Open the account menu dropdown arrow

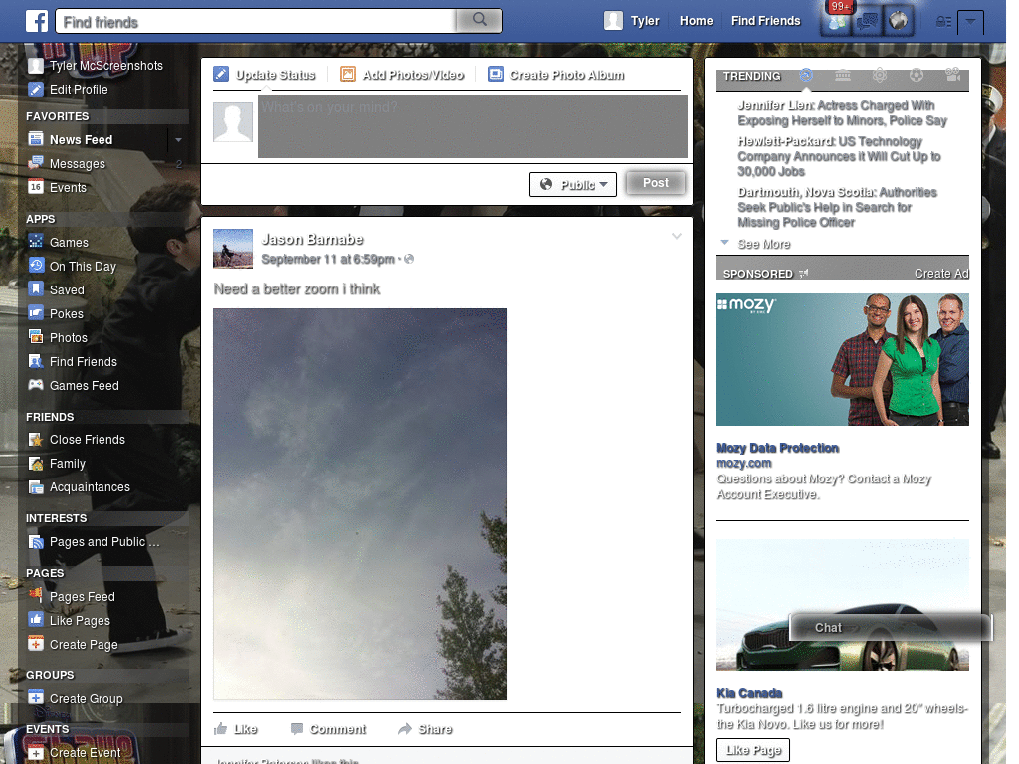pyautogui.click(x=971, y=22)
